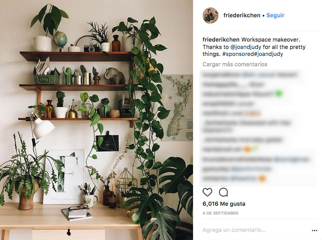Click the map poster in the photo
Screen dimensions: 322x240
tap(177, 108)
